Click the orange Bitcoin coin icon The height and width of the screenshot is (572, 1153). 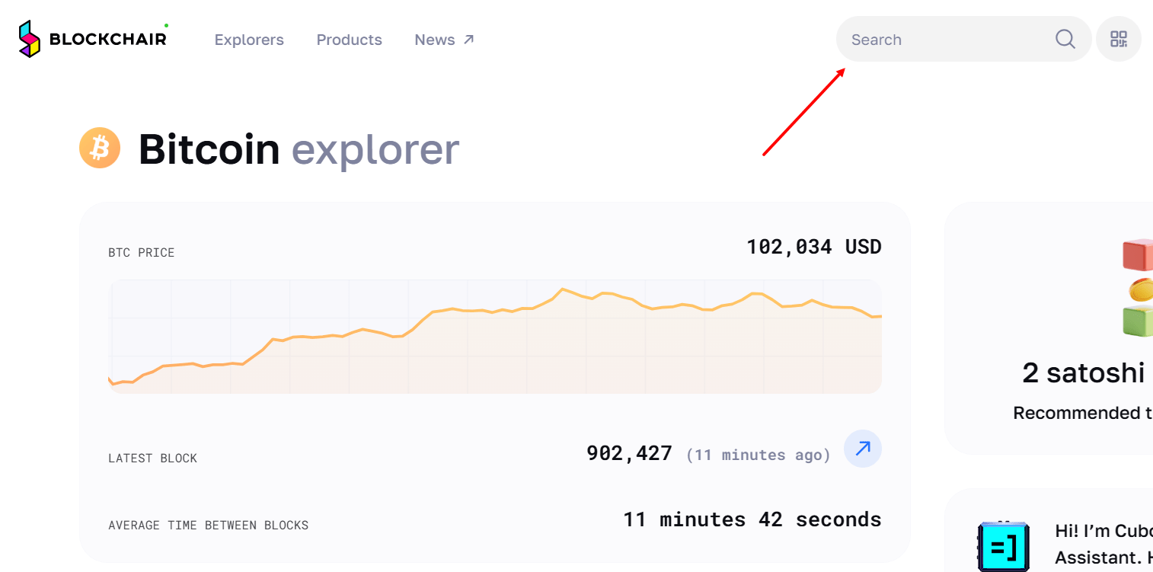pyautogui.click(x=100, y=148)
